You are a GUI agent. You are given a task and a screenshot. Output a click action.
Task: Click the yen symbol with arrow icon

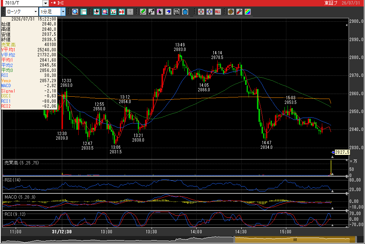[x=121, y=11]
